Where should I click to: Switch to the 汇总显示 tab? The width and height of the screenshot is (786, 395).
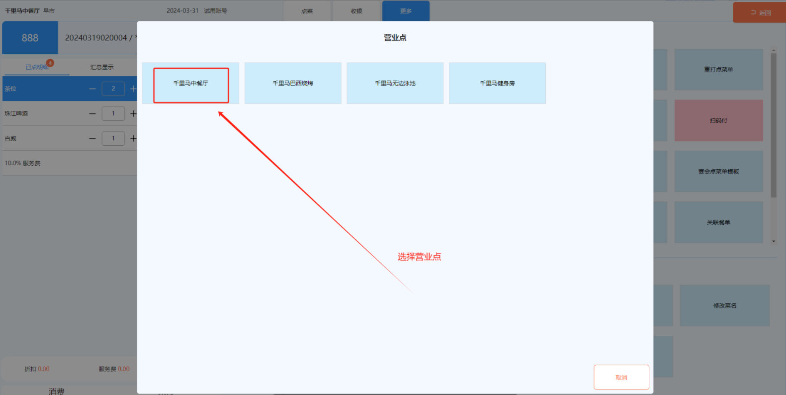(x=102, y=67)
